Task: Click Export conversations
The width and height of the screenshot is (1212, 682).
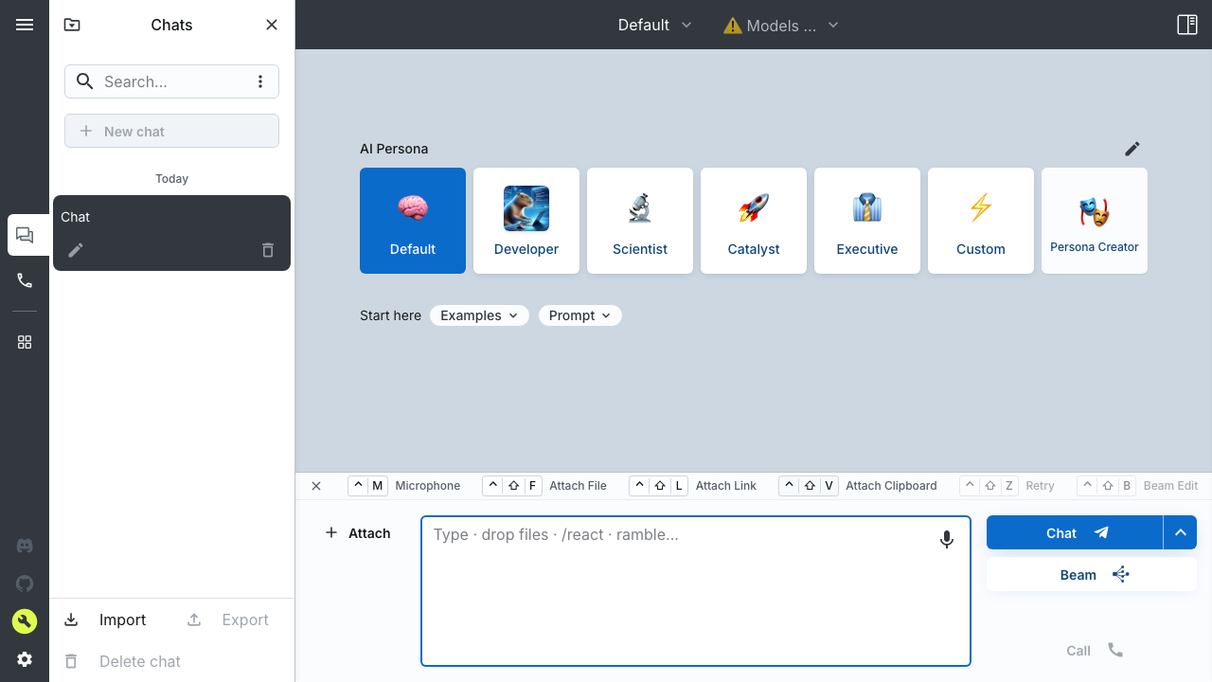Action: click(x=228, y=619)
